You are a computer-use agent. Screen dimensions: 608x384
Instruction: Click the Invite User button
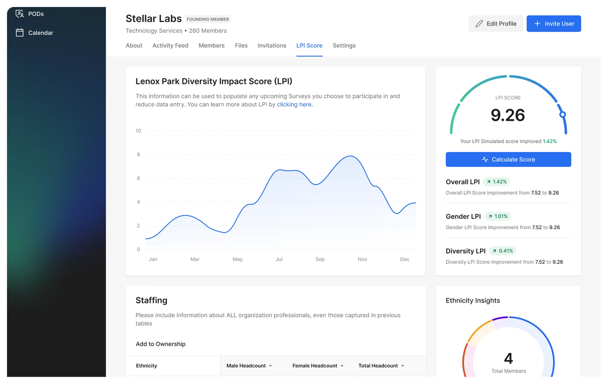554,24
